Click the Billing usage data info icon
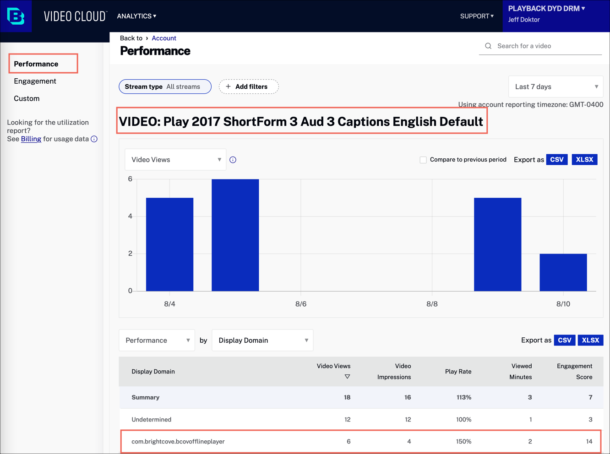The image size is (610, 454). coord(94,139)
